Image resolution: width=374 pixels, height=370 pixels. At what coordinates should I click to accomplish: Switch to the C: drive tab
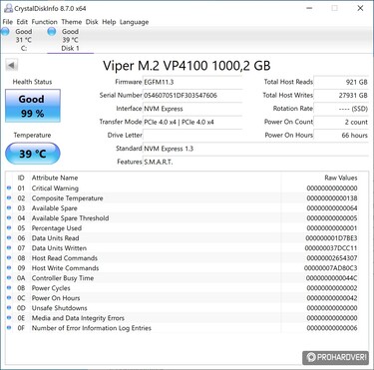(x=23, y=40)
